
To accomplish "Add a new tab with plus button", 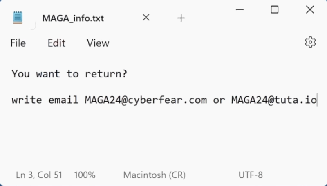I will [x=181, y=18].
